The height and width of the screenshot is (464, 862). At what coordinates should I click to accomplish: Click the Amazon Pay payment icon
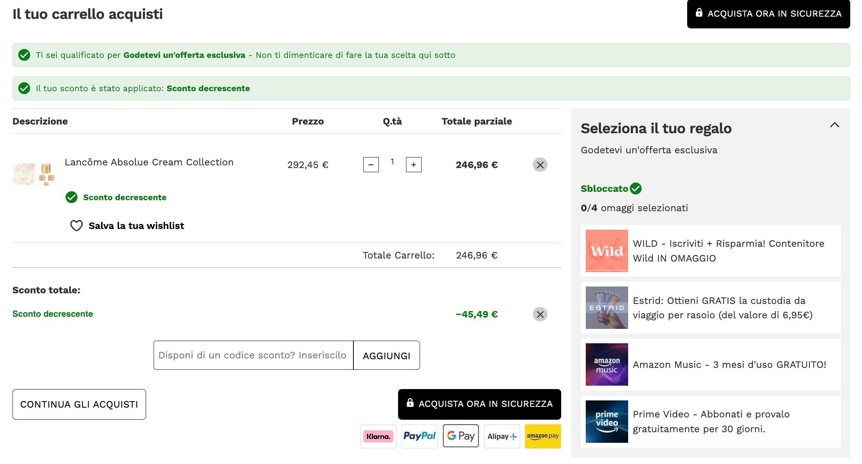pos(543,436)
